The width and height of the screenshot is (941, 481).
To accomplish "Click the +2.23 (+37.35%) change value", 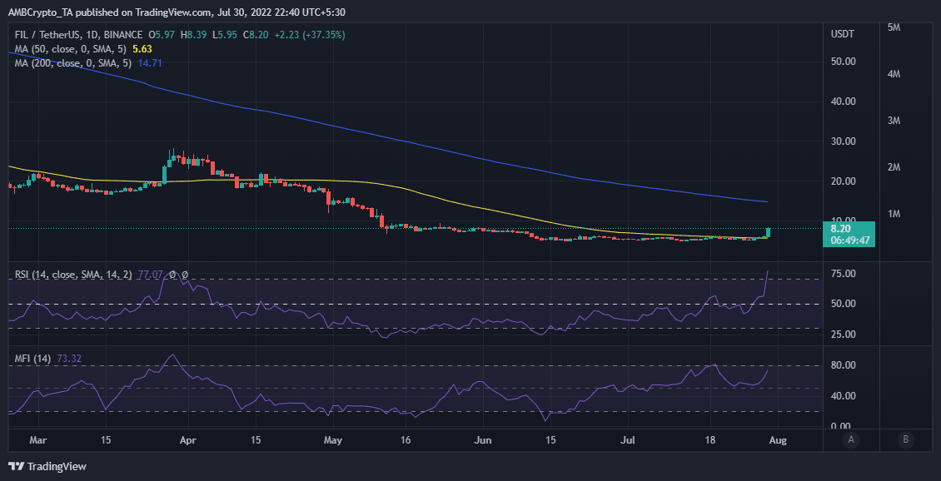I will (311, 36).
